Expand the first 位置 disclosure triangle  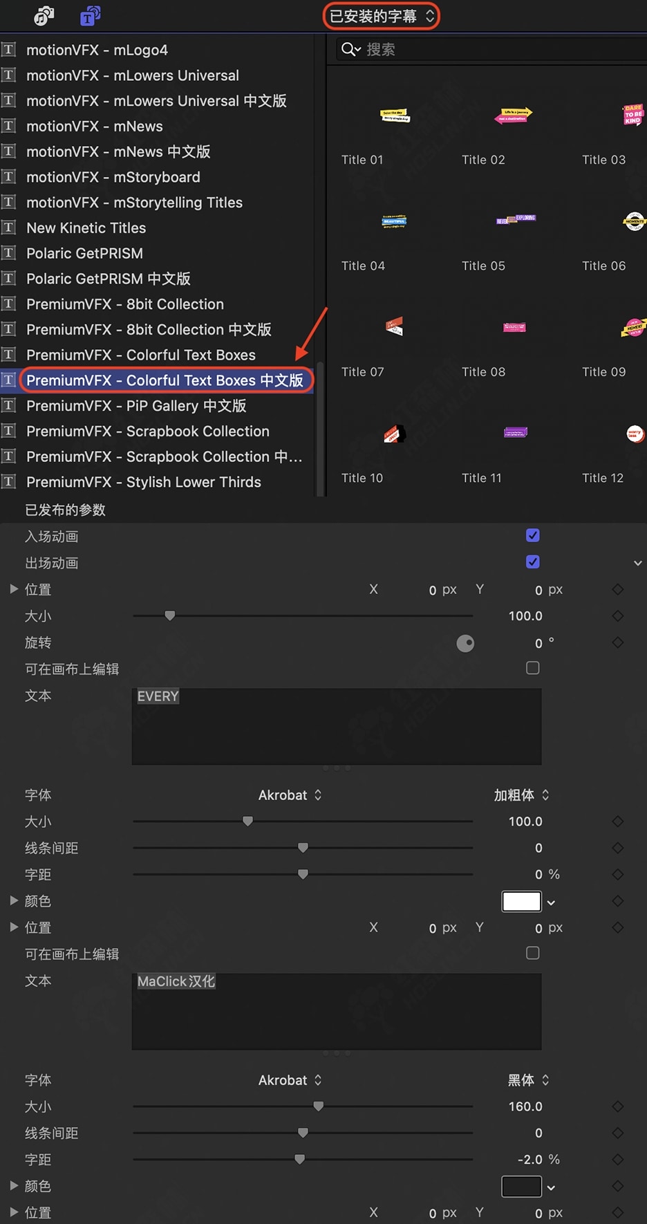[x=13, y=589]
